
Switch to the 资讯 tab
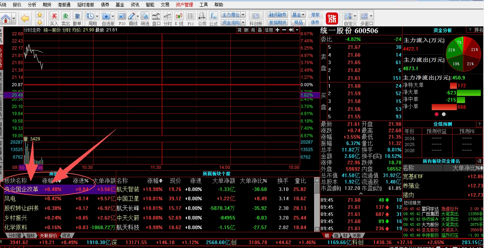(x=66, y=236)
